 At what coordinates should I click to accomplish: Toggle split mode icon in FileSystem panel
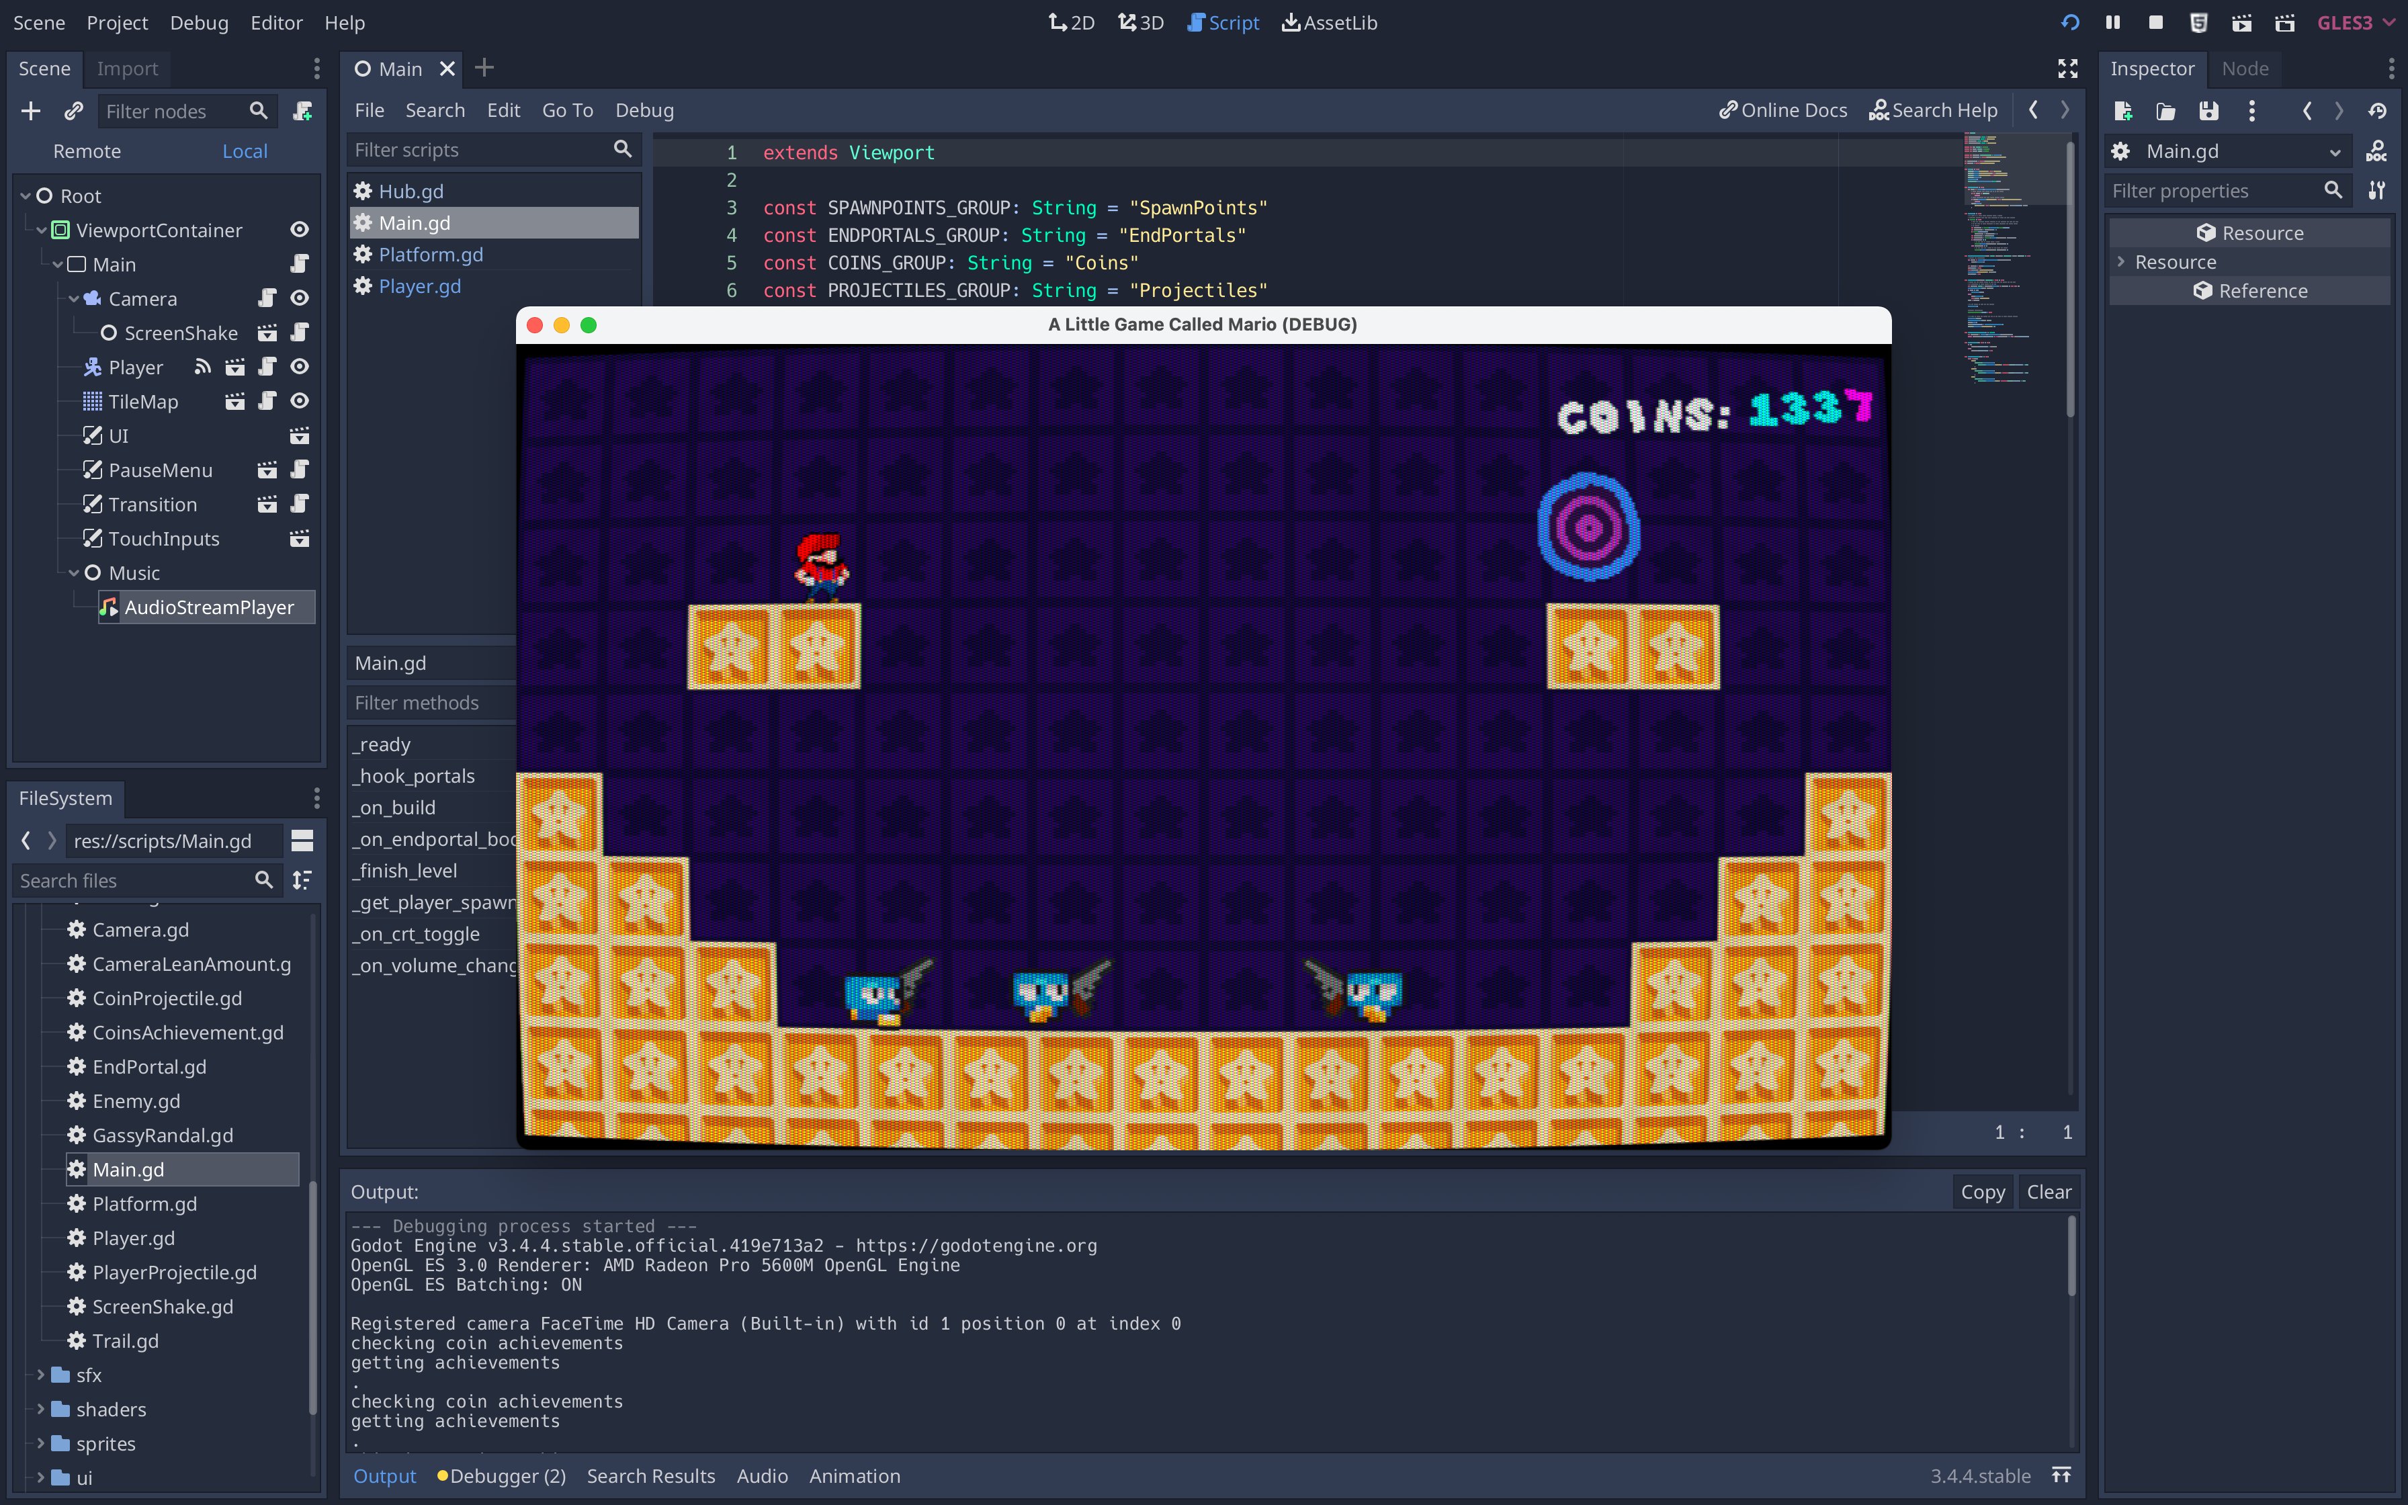[302, 841]
